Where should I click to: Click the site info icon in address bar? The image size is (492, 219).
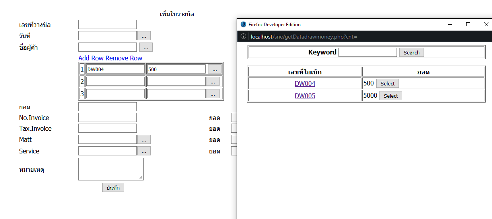click(x=243, y=37)
